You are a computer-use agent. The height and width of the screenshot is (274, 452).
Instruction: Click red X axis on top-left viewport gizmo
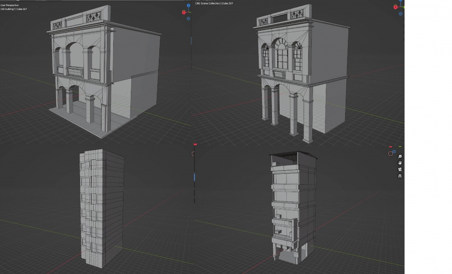[x=184, y=13]
